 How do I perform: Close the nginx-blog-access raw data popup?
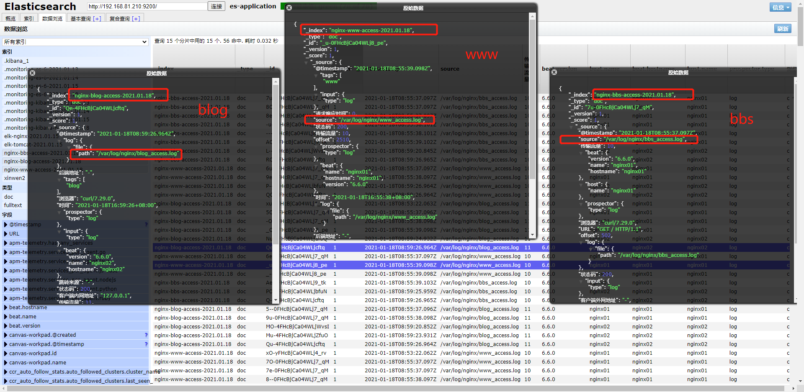pos(32,73)
